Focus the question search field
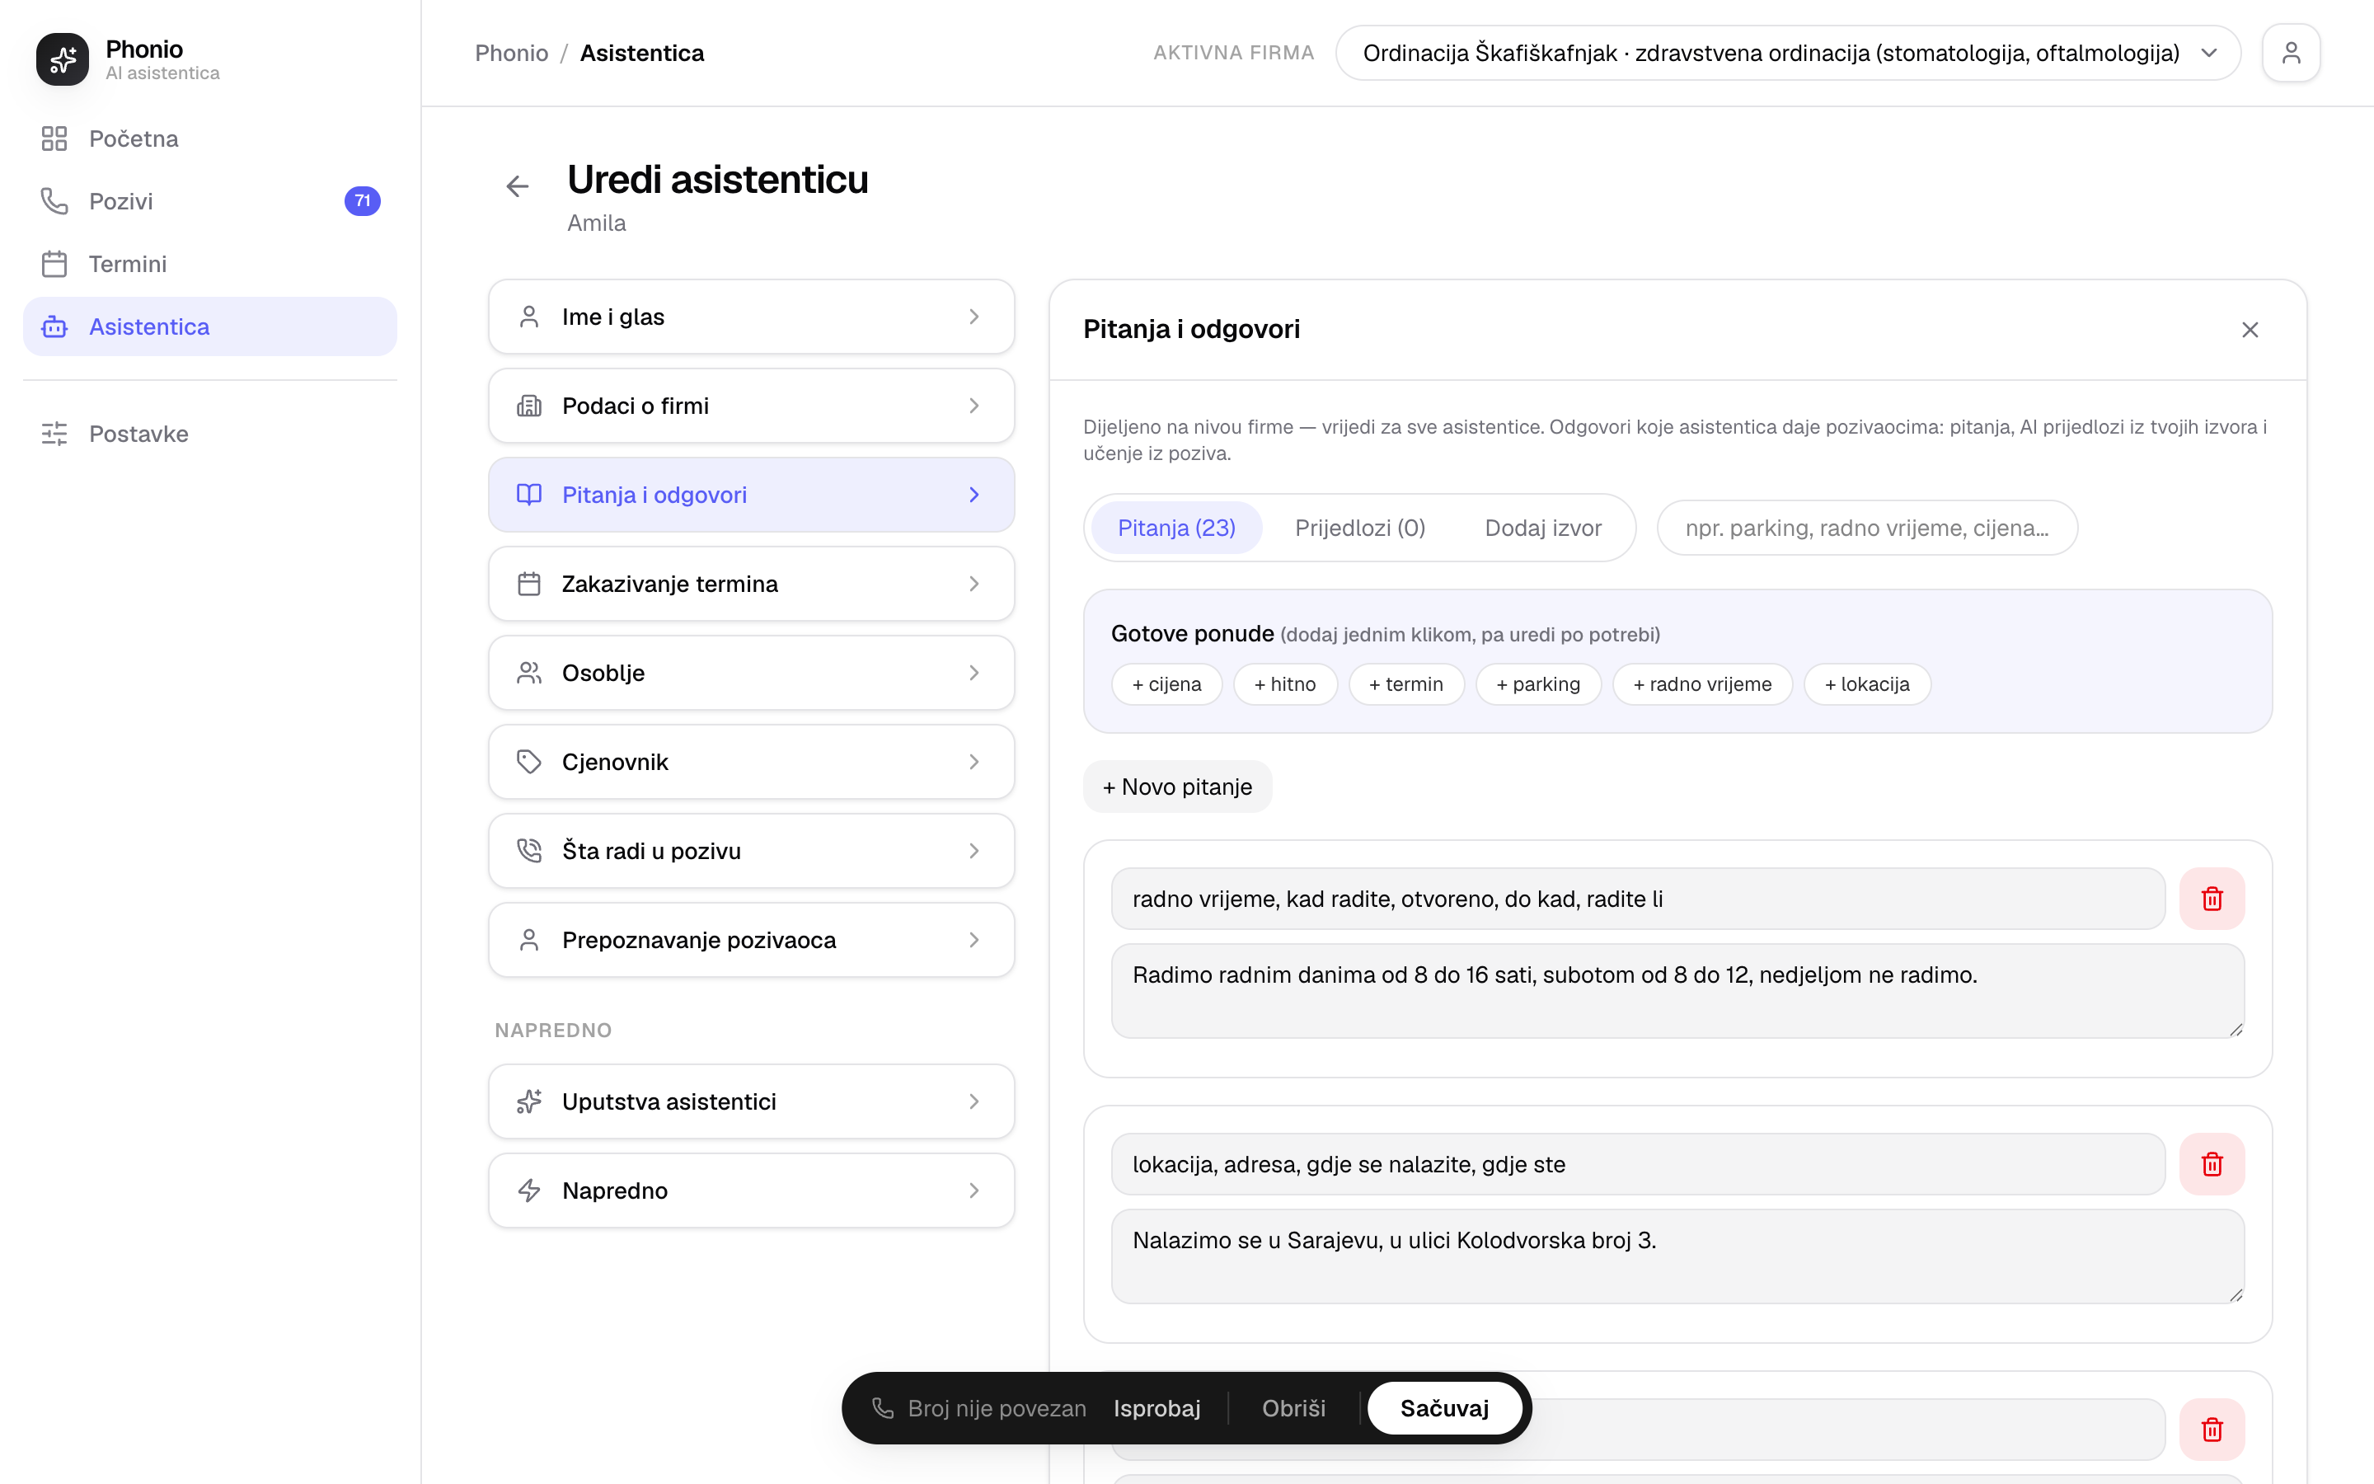This screenshot has width=2374, height=1484. coord(1867,528)
